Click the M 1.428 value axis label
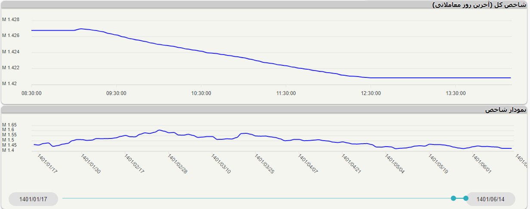This screenshot has width=530, height=209. coord(11,20)
